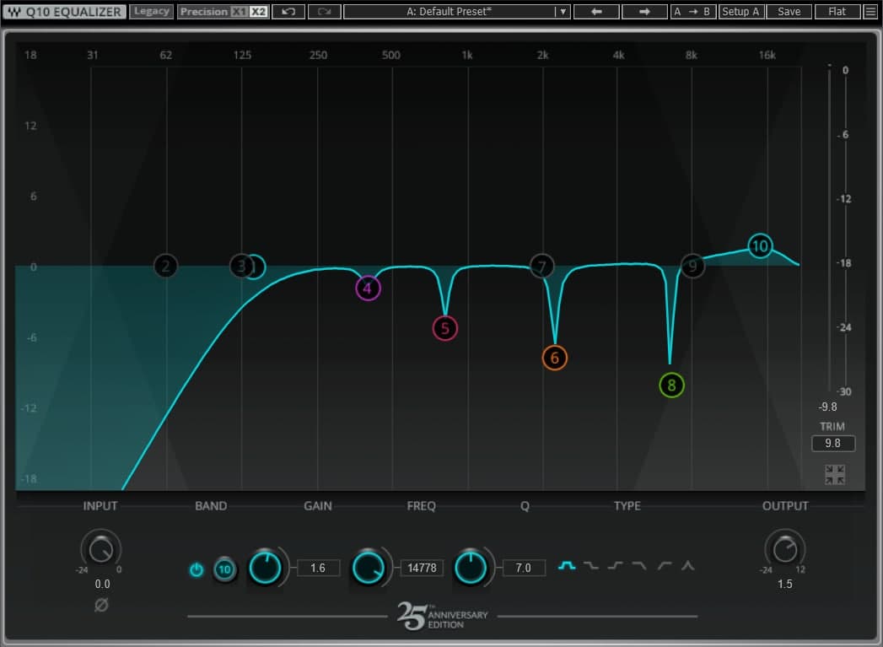Select the bell filter type icon
The width and height of the screenshot is (883, 647).
[x=567, y=566]
